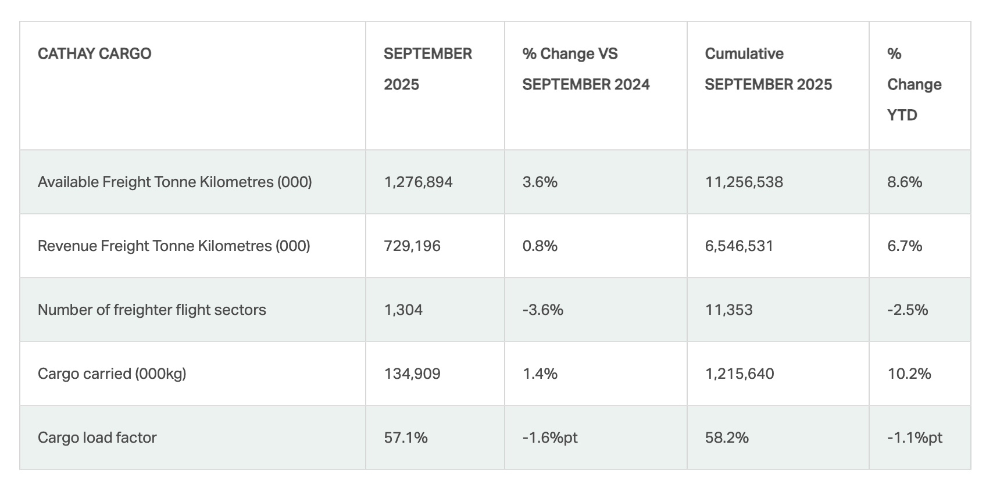The image size is (993, 488).
Task: Click the -1.1%pt YTD change cell
Action: pos(915,437)
